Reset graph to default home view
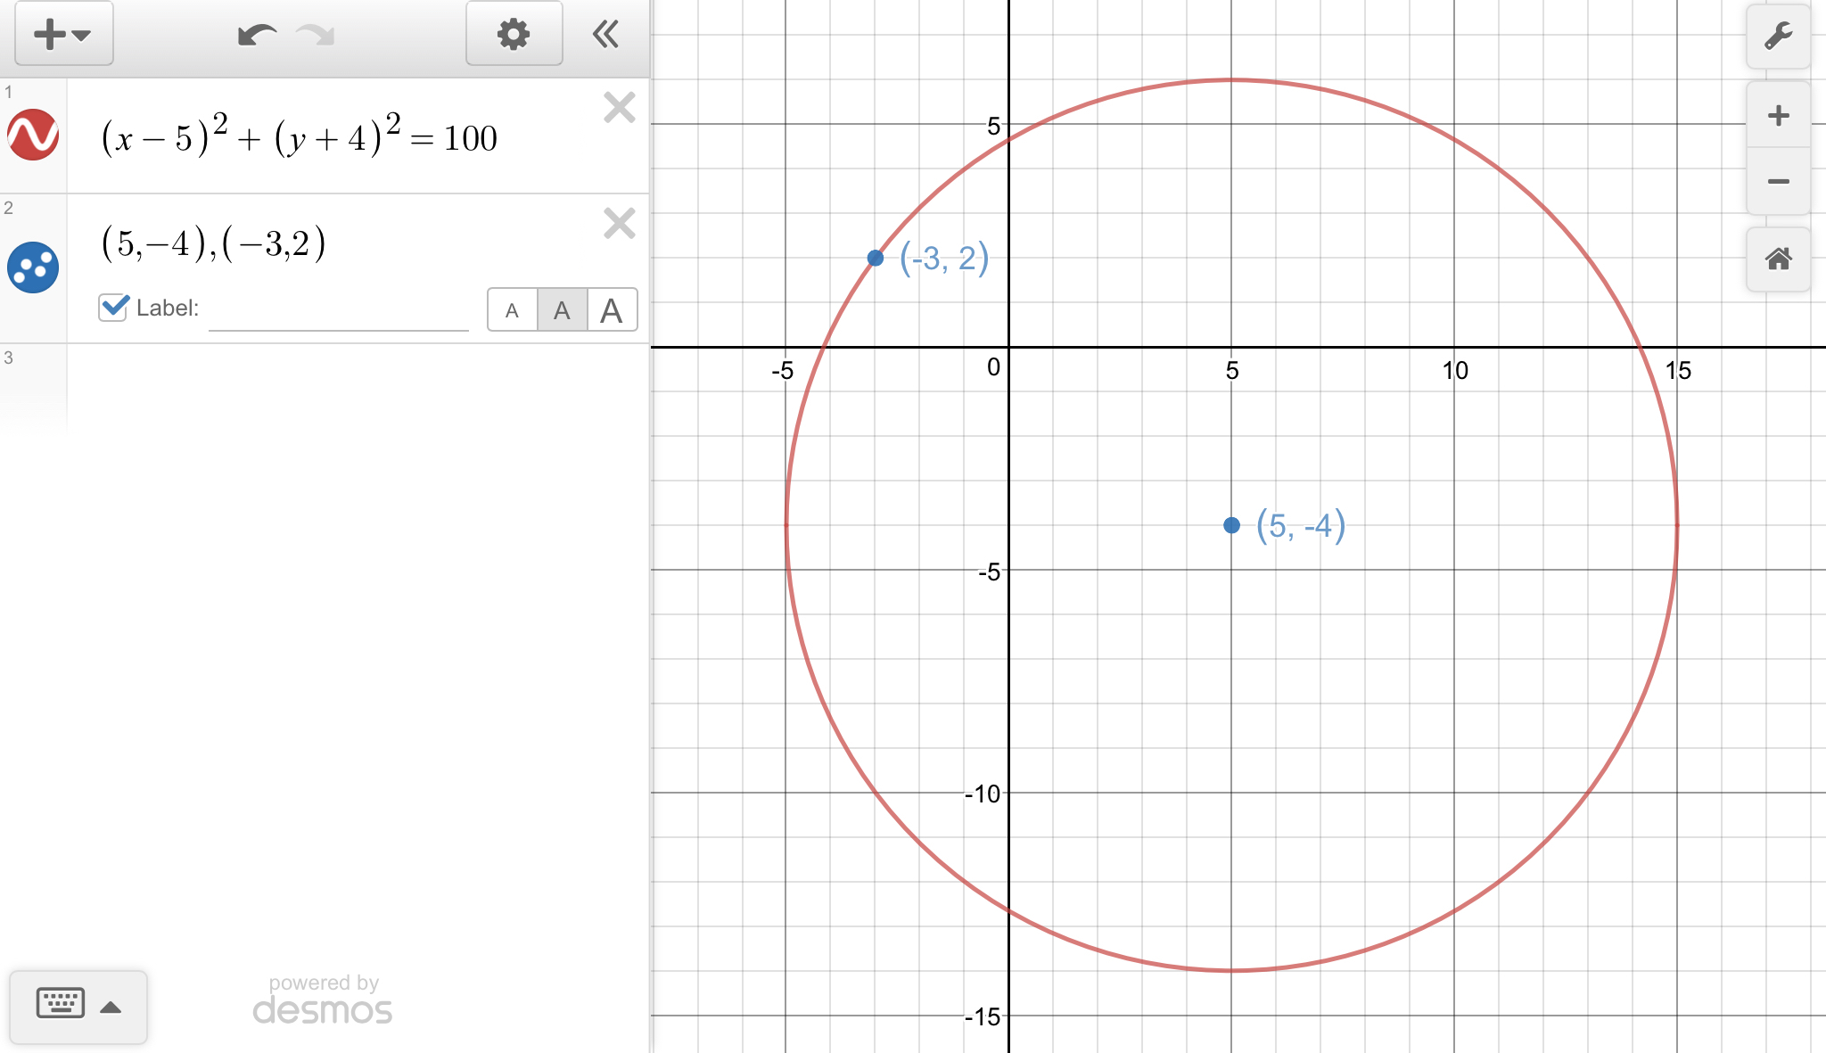This screenshot has height=1053, width=1826. pos(1778,259)
